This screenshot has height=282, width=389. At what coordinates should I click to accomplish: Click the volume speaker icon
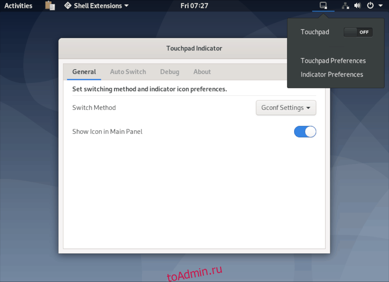(x=358, y=6)
